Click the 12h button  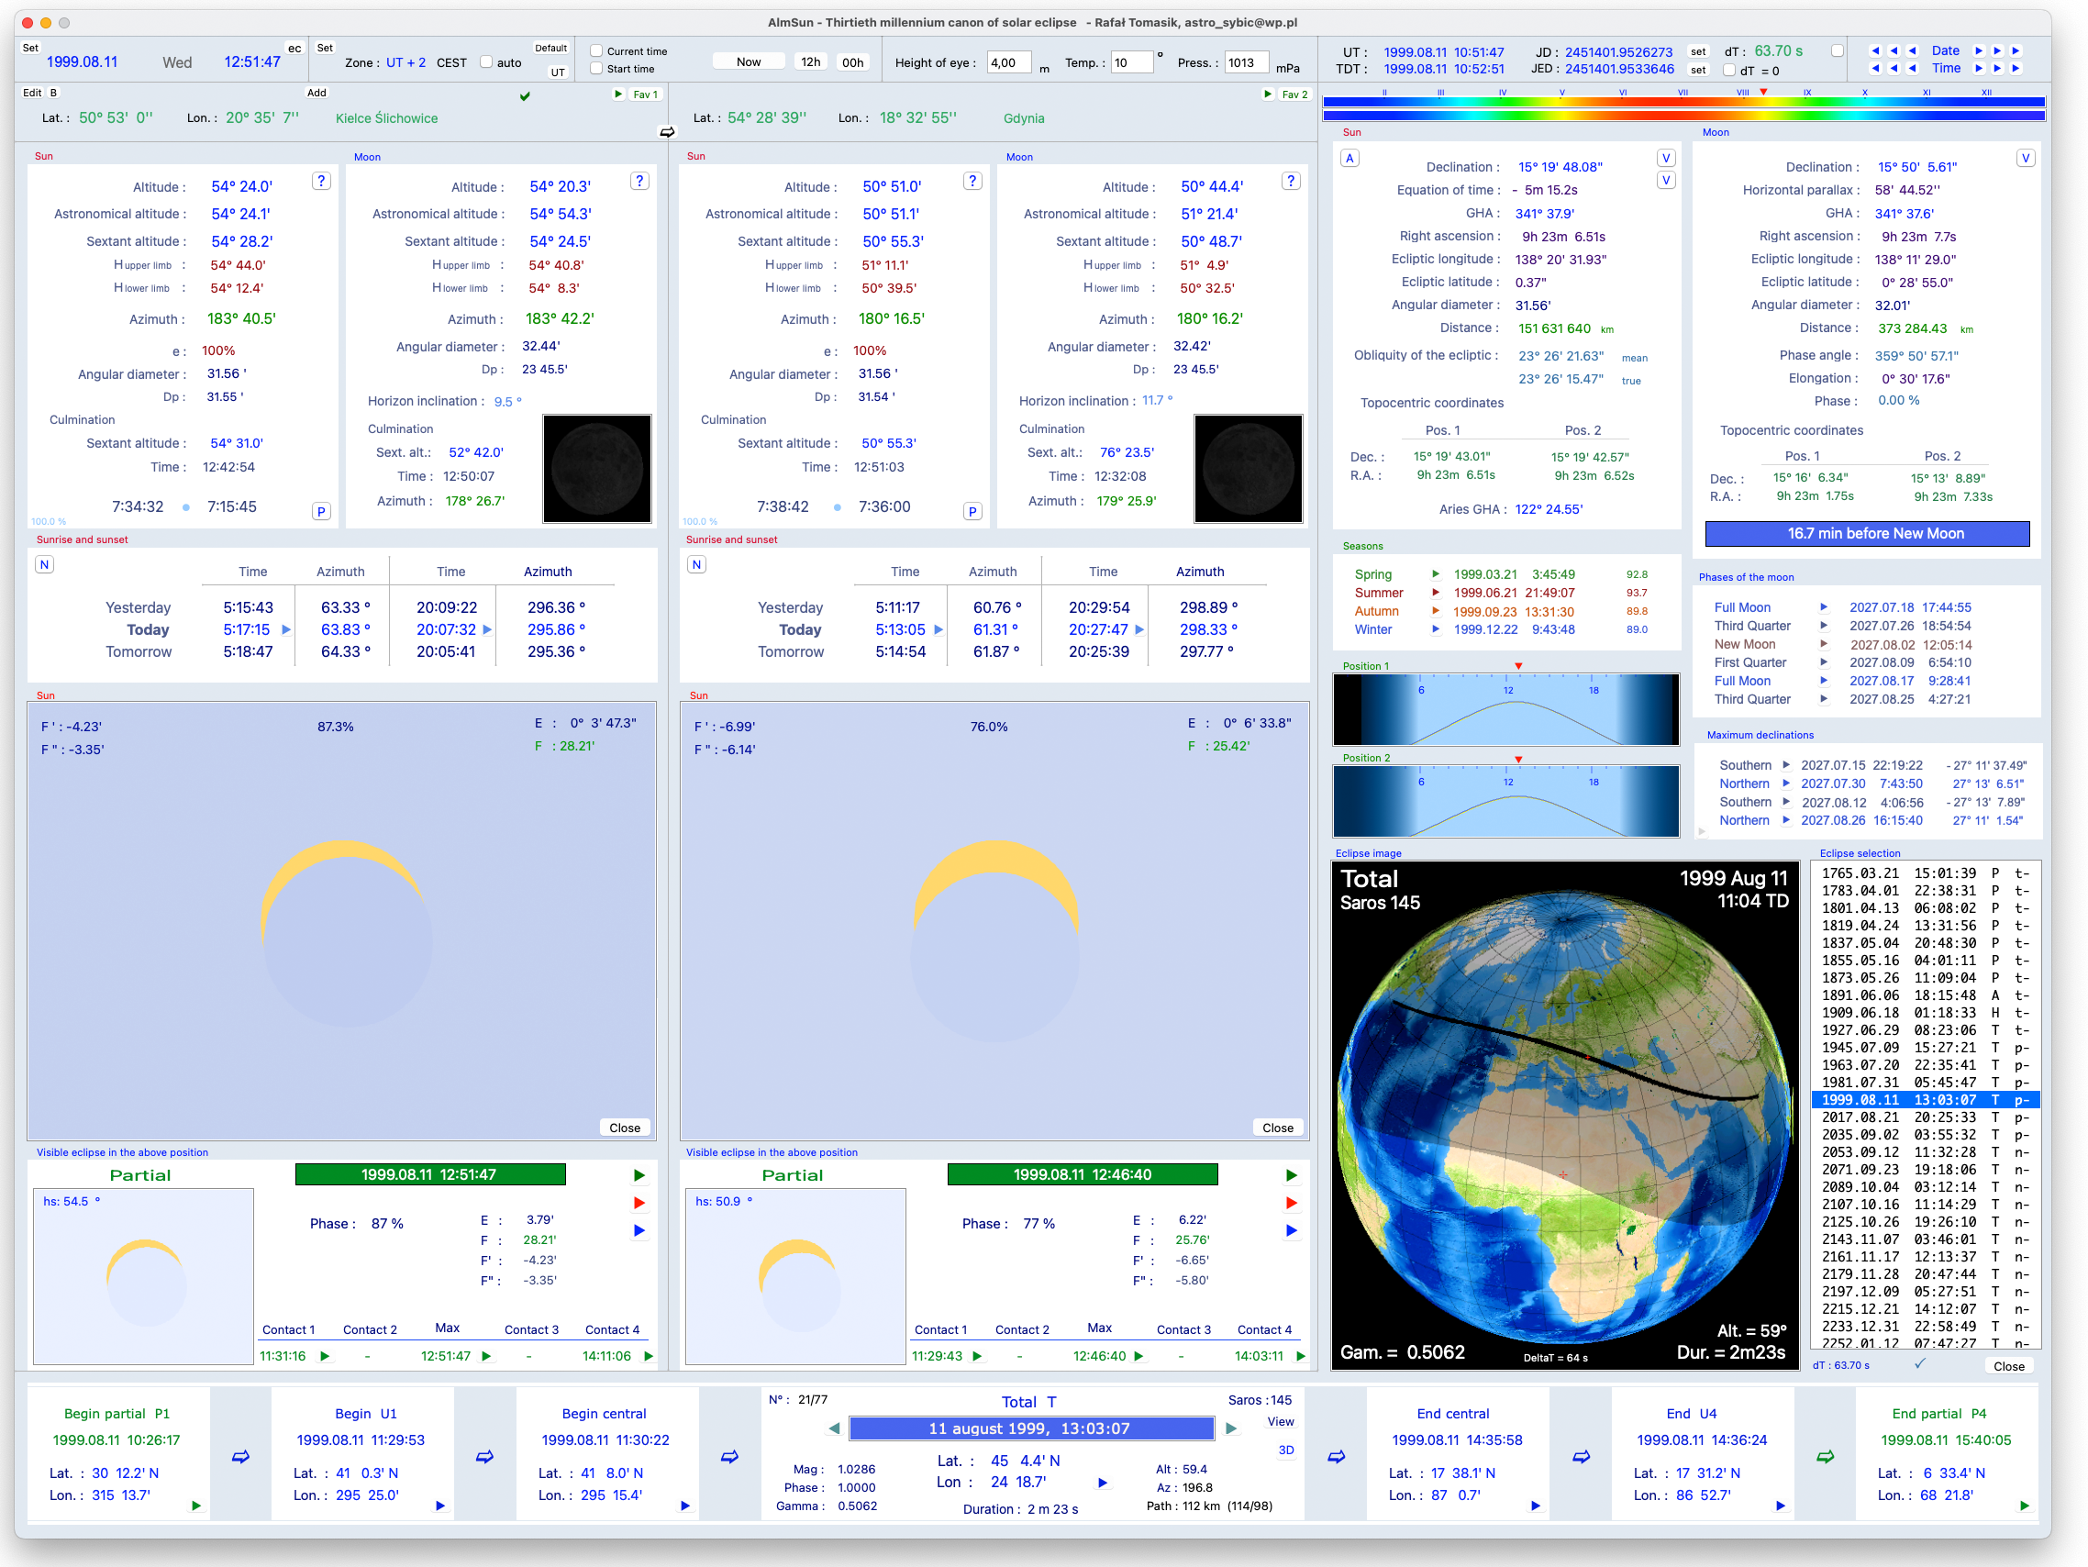(811, 62)
